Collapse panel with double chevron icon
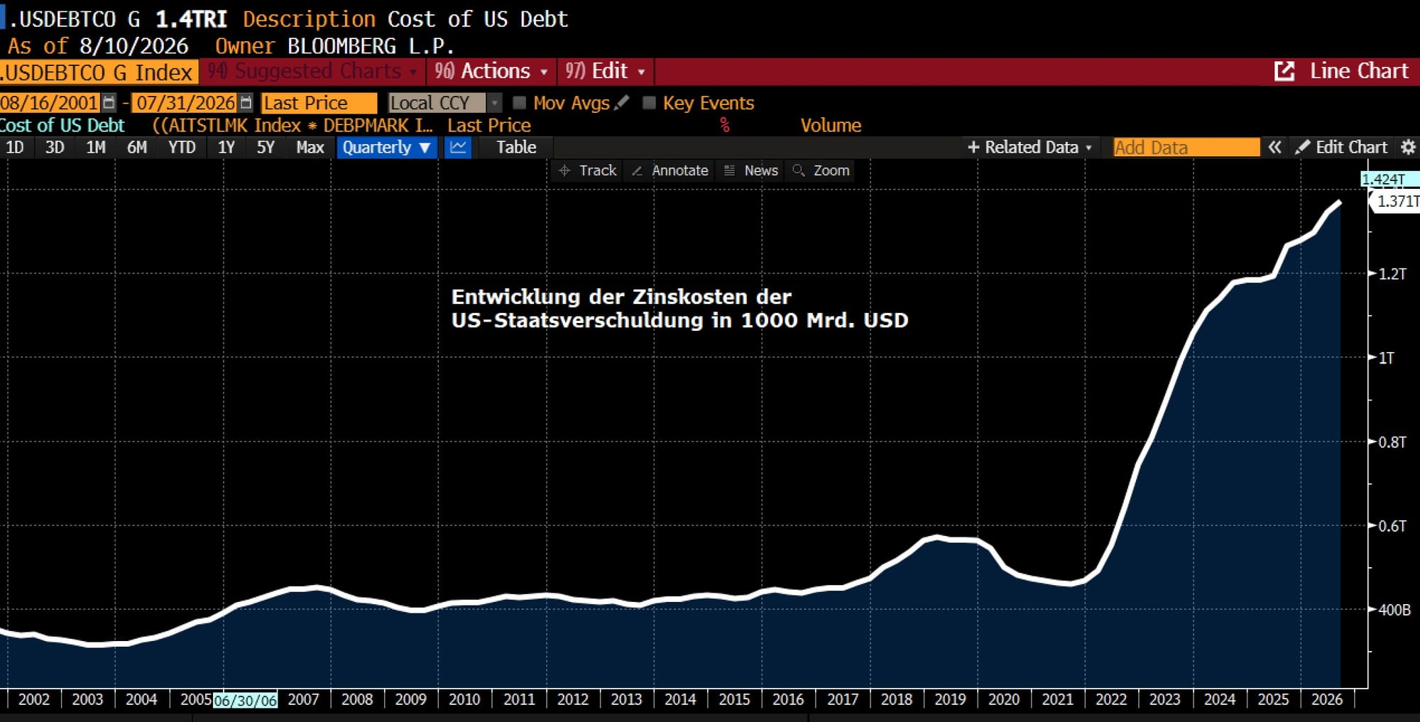 point(1275,147)
